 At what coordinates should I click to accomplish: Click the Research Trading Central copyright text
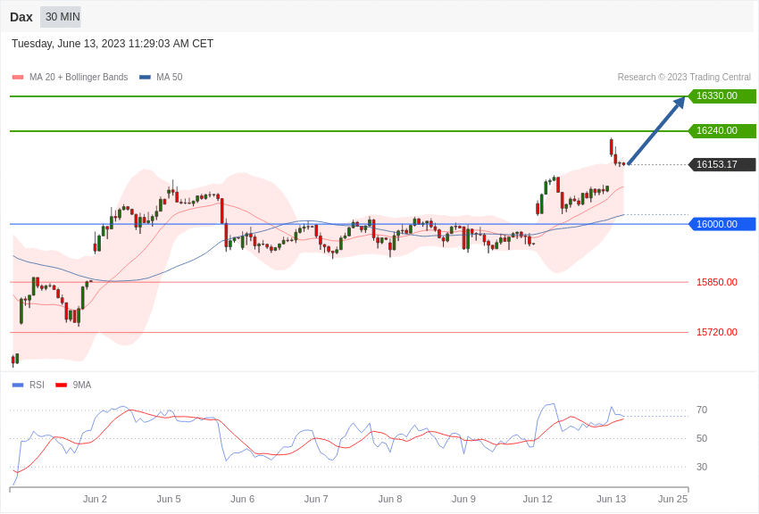[684, 78]
